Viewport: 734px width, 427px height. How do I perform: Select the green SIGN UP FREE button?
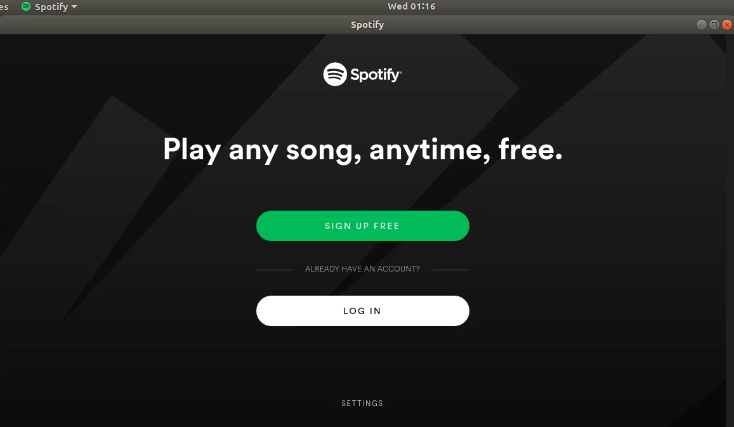[x=363, y=226]
